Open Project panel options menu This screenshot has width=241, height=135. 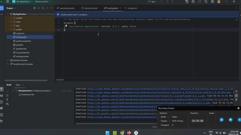coord(47,8)
